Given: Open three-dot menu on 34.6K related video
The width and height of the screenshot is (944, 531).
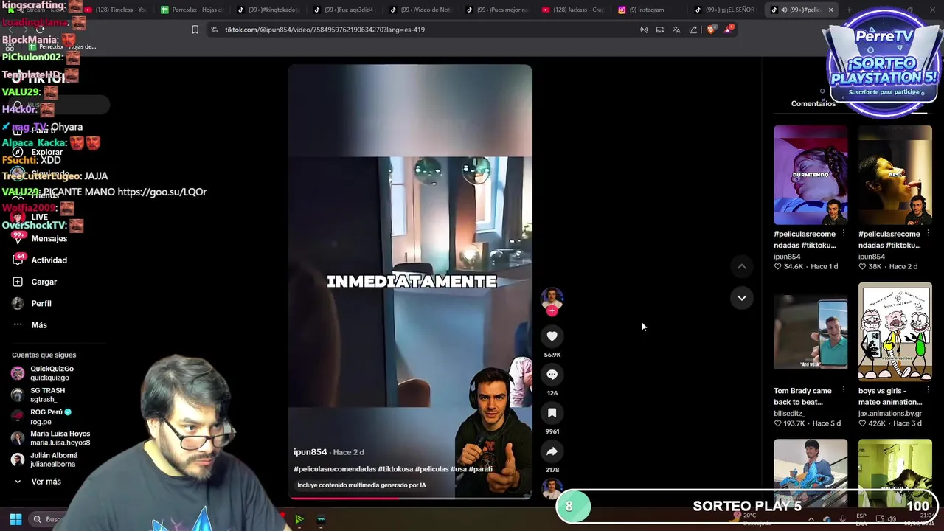Looking at the screenshot, I should [x=843, y=234].
